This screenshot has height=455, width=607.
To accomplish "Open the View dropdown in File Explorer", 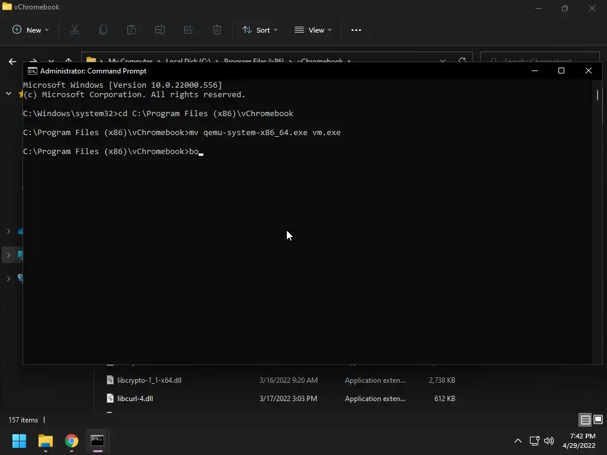I will [x=313, y=30].
